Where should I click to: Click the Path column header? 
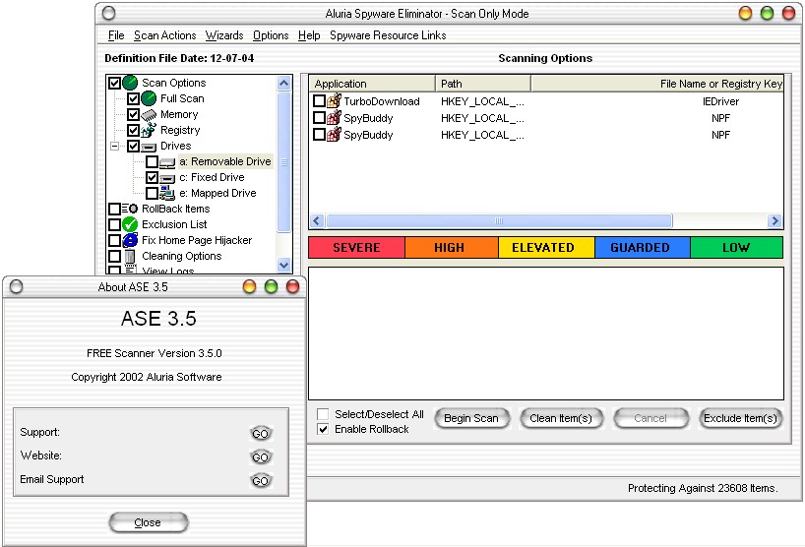point(482,84)
